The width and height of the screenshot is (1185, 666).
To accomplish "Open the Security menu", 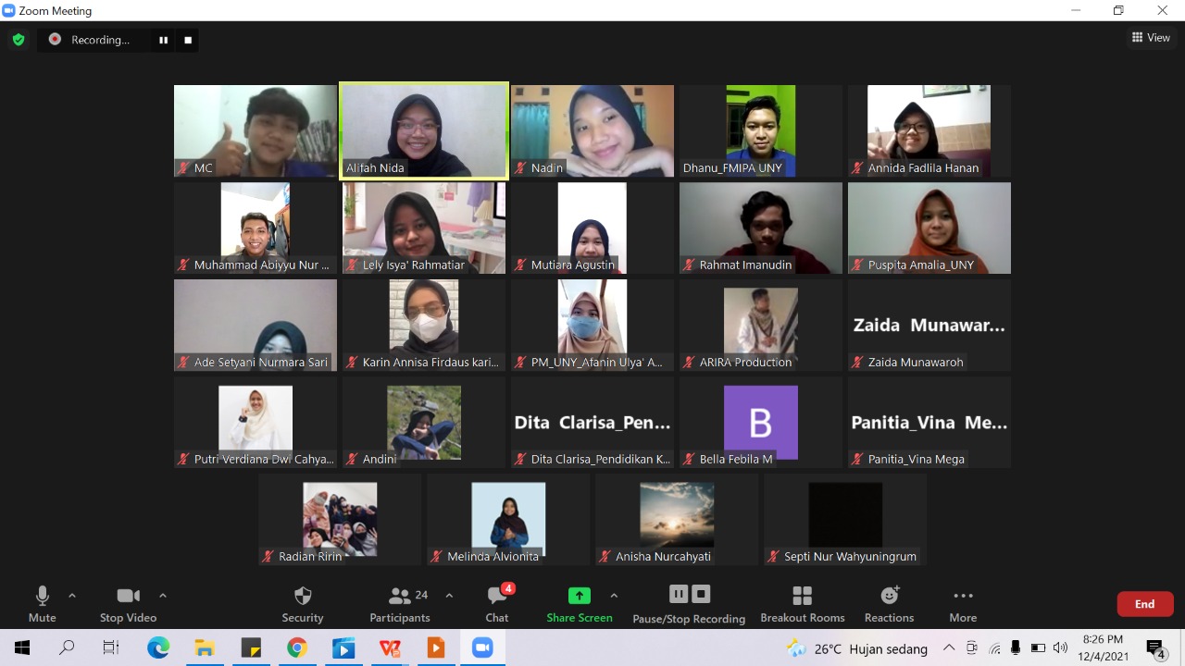I will [303, 605].
